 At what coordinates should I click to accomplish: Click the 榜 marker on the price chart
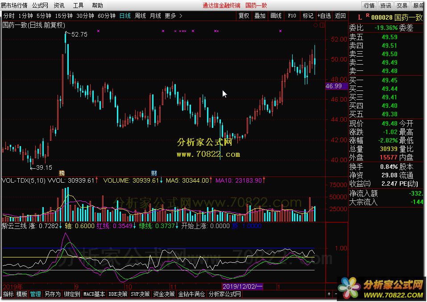[62, 173]
